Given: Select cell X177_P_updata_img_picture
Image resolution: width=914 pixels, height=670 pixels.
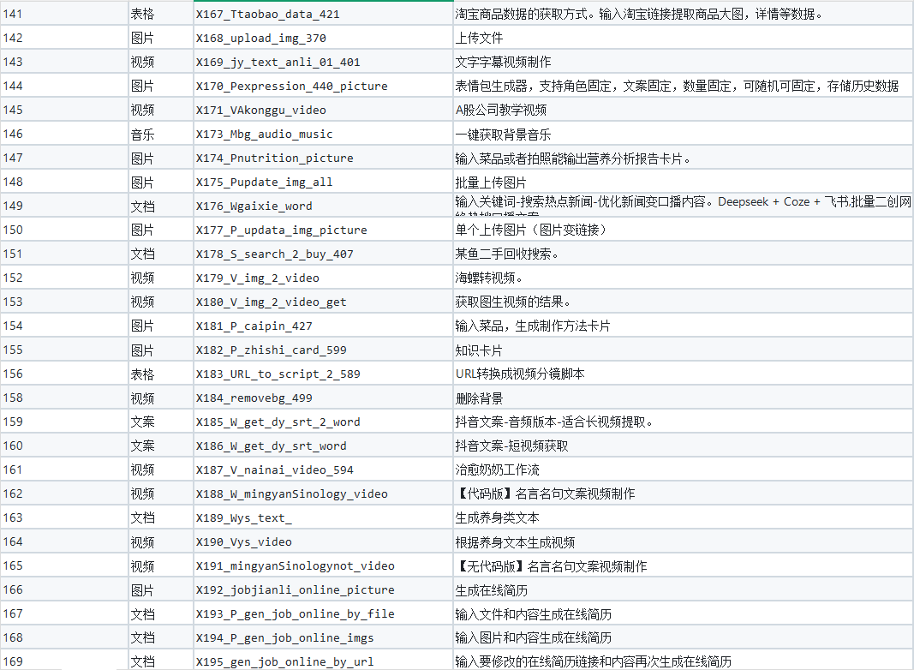Looking at the screenshot, I should [323, 230].
